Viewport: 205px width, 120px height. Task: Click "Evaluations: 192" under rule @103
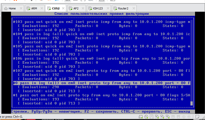click(41, 26)
